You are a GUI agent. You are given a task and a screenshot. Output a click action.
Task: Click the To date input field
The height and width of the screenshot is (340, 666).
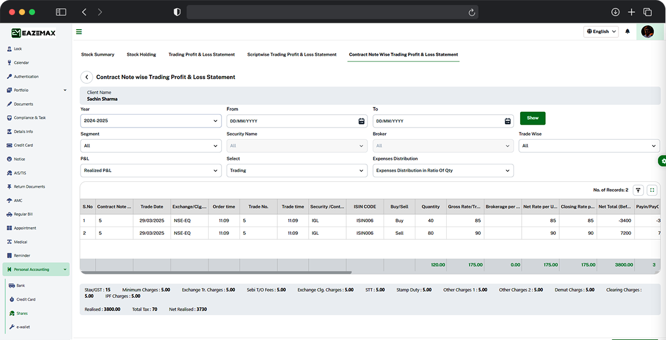click(443, 121)
